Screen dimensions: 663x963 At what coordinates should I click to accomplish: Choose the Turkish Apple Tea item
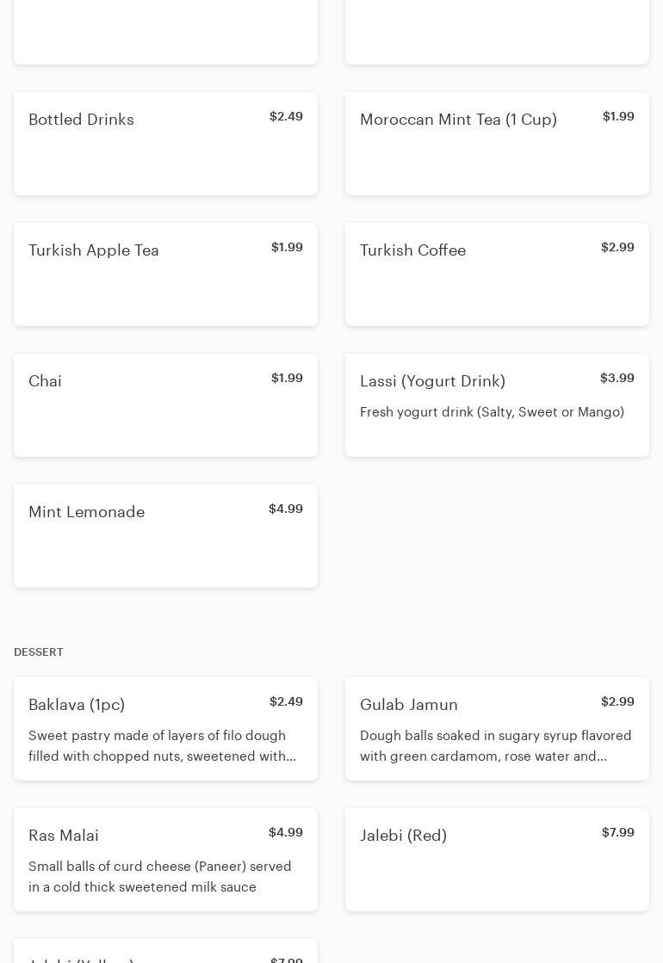[165, 275]
